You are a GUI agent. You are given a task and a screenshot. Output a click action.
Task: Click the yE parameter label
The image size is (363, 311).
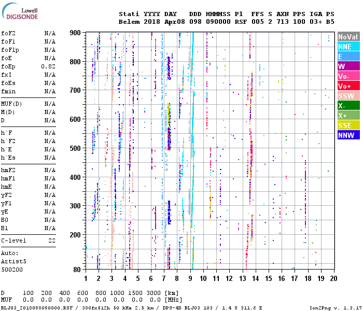(5, 212)
